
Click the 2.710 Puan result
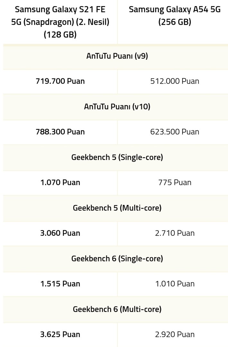pos(175,233)
